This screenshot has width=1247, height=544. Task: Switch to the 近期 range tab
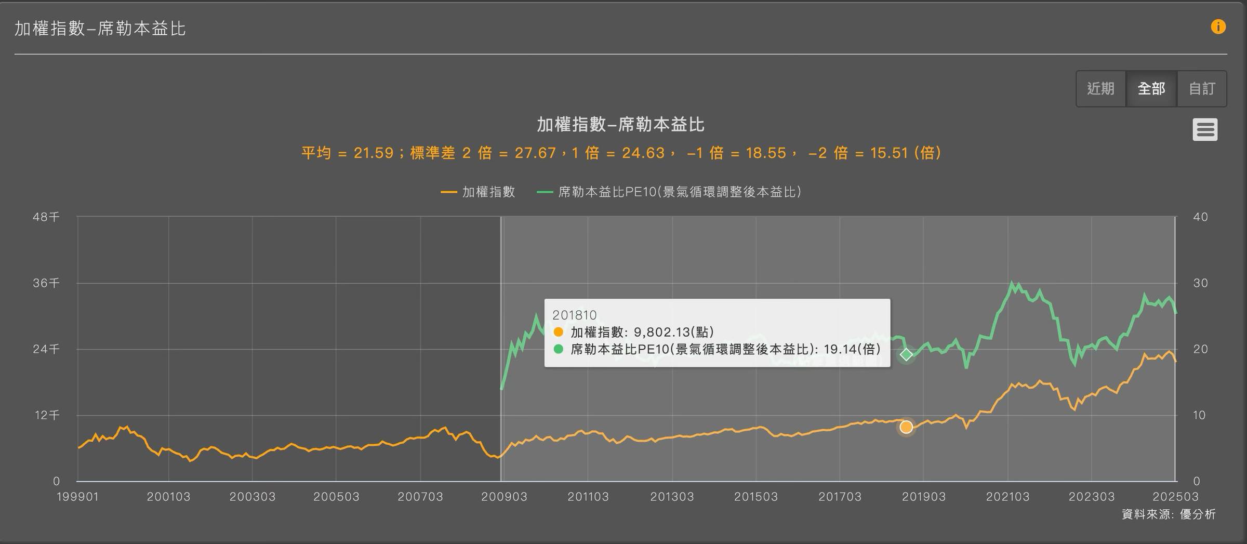click(x=1101, y=89)
